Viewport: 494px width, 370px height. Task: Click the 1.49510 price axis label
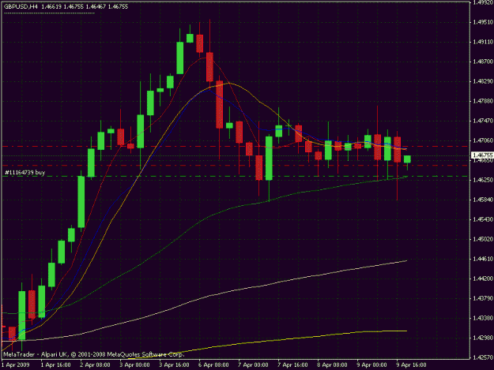[482, 22]
